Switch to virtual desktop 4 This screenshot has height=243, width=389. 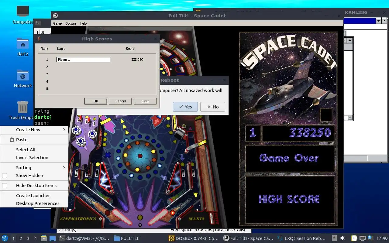pos(36,238)
